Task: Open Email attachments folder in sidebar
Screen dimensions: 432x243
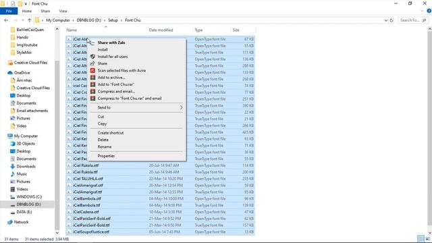Action: point(32,111)
